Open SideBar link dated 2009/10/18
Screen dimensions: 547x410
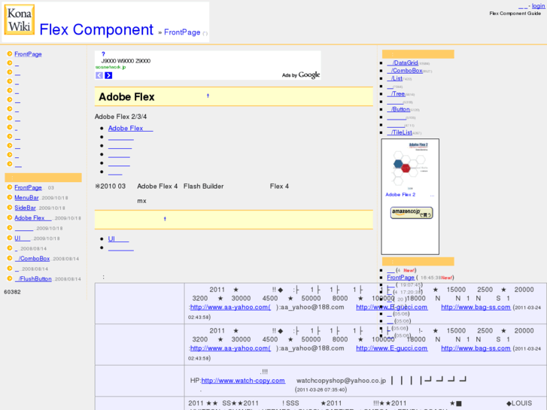click(x=25, y=208)
